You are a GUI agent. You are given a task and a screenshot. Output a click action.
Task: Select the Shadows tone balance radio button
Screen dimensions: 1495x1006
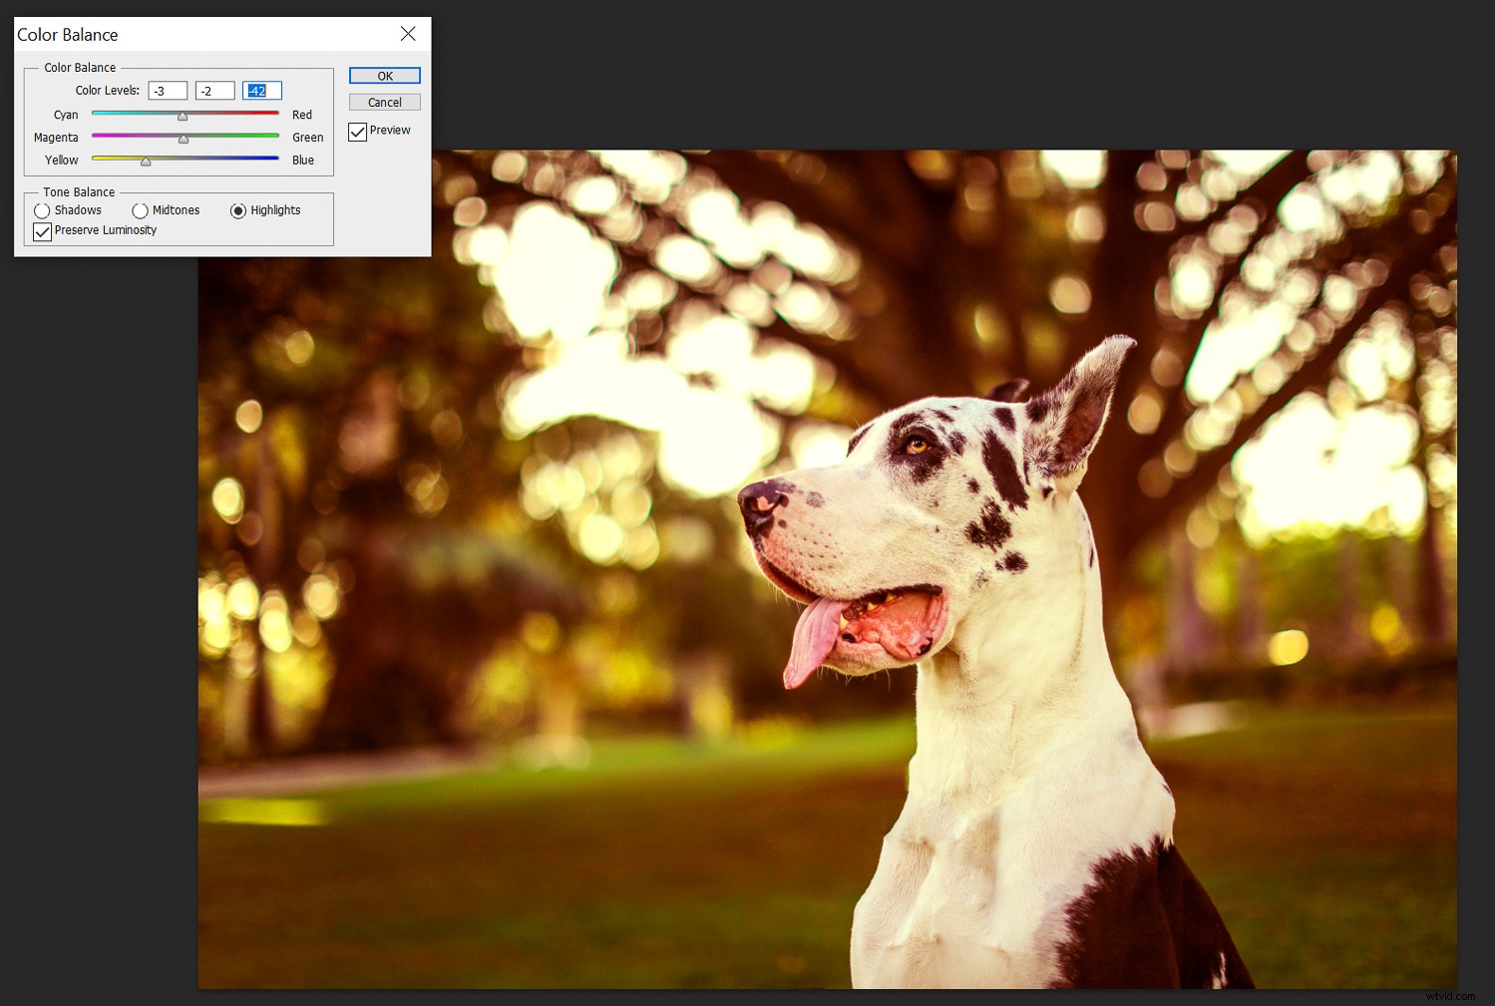click(x=42, y=210)
